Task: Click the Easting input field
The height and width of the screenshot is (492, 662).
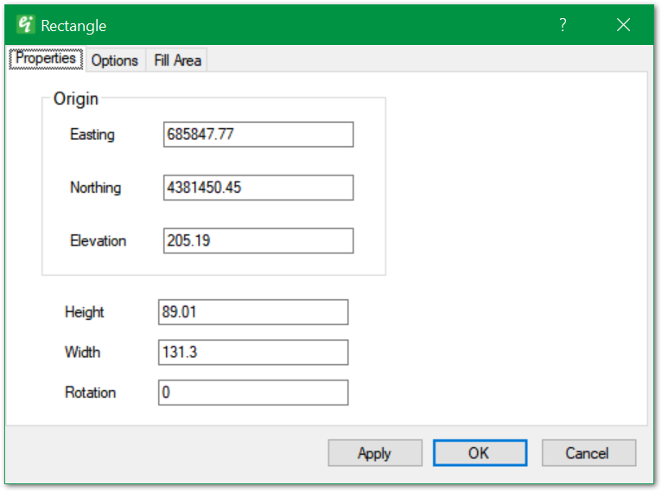Action: pyautogui.click(x=258, y=135)
